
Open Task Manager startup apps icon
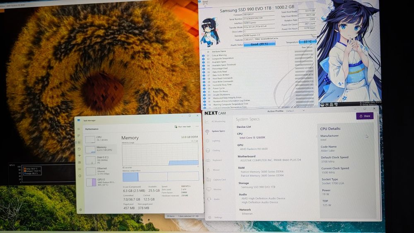(79, 156)
